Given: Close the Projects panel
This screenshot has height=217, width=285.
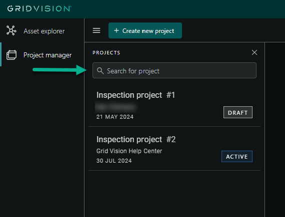Looking at the screenshot, I should 254,52.
